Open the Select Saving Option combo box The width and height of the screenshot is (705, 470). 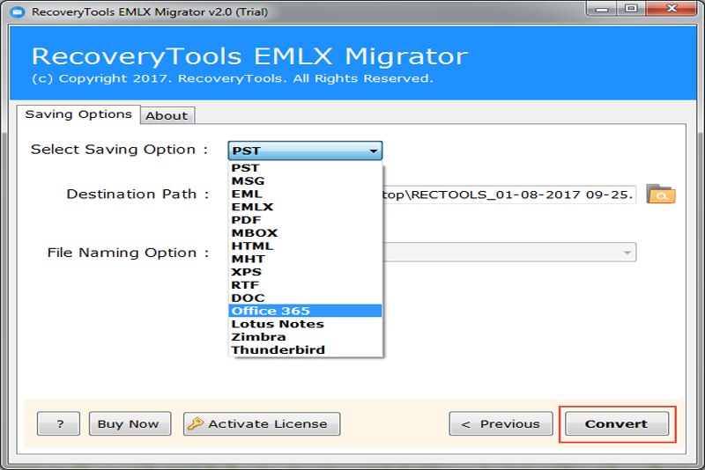[305, 151]
